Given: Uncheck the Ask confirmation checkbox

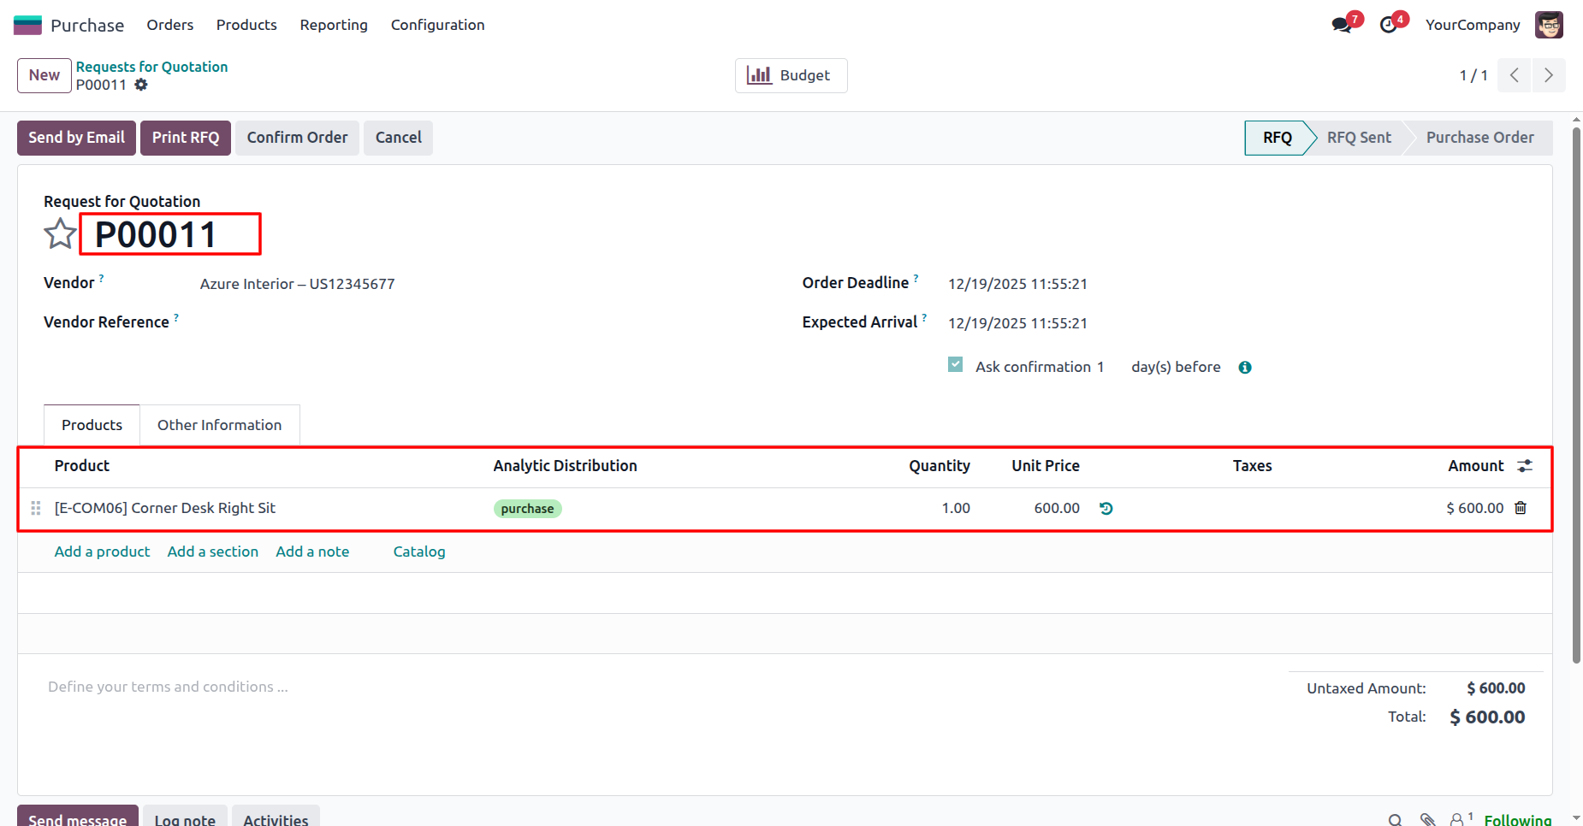Looking at the screenshot, I should point(956,365).
